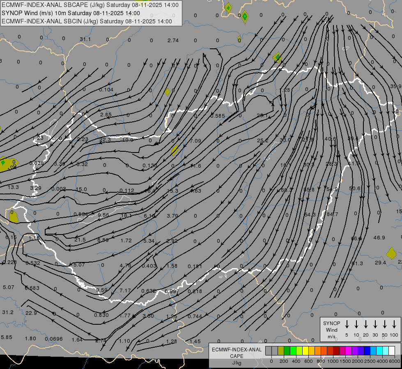This screenshot has width=402, height=369.
Task: Pick the pure yellow CAPE legend swatch
Action: click(x=306, y=351)
